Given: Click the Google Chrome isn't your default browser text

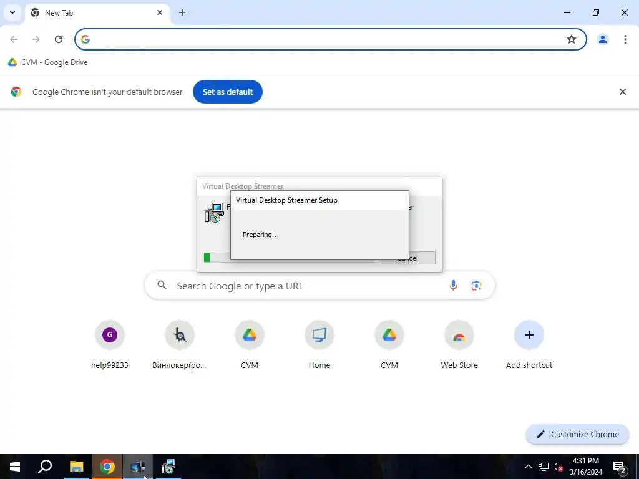Looking at the screenshot, I should click(x=107, y=92).
